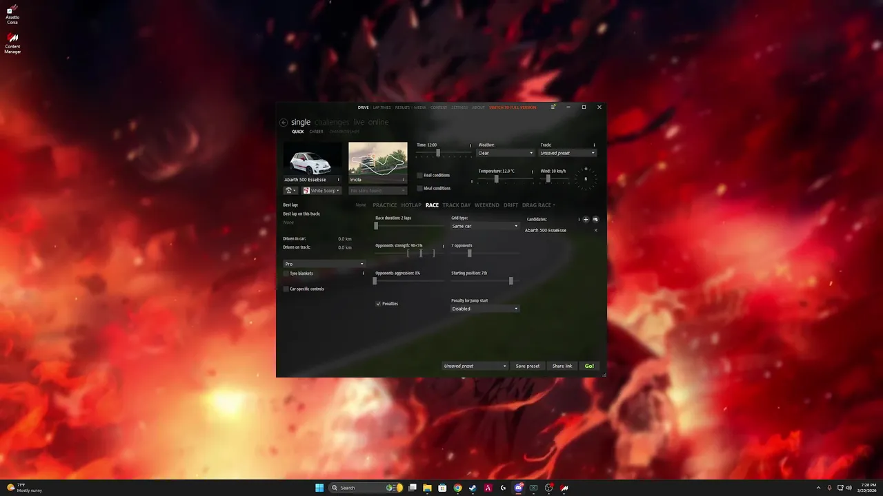Expand the Drag Race mode arrow

(554, 205)
